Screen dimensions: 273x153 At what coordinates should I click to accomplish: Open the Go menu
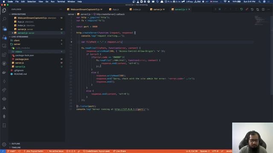coord(47,2)
